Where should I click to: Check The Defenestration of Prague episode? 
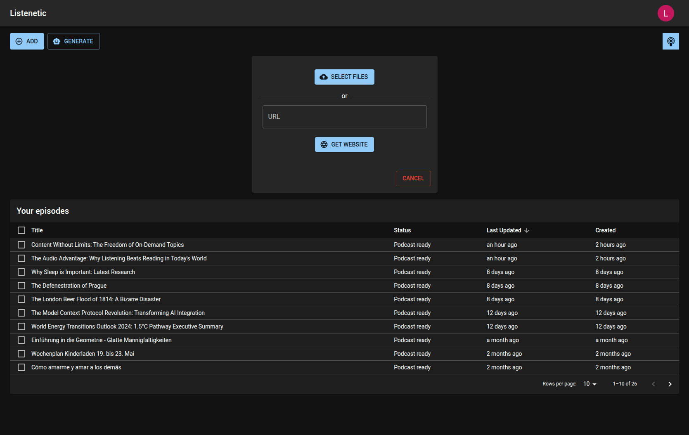[21, 286]
